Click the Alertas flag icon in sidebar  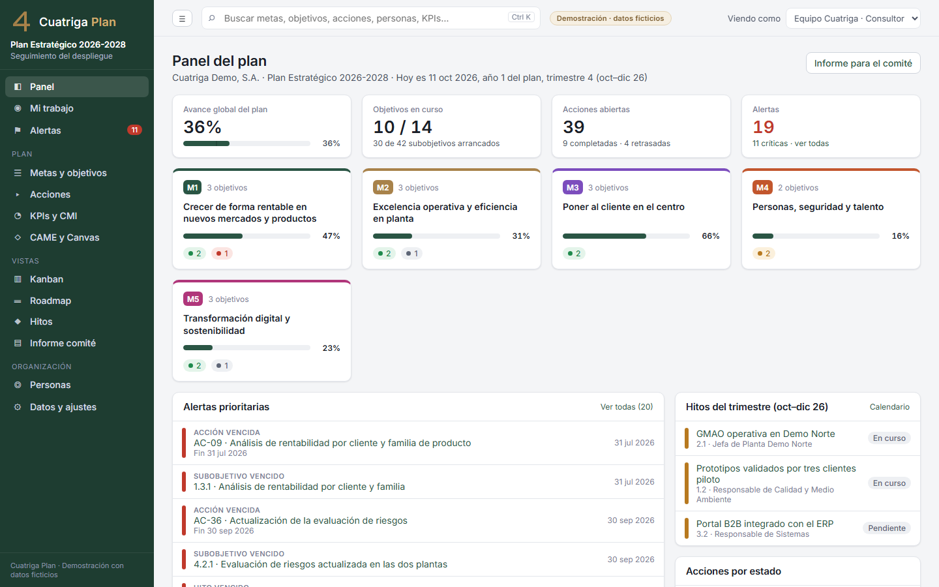[18, 130]
